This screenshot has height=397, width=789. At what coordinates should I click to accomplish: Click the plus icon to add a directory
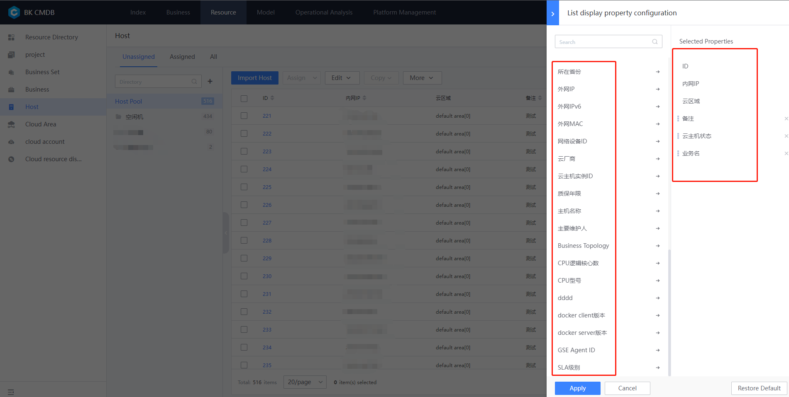(210, 81)
